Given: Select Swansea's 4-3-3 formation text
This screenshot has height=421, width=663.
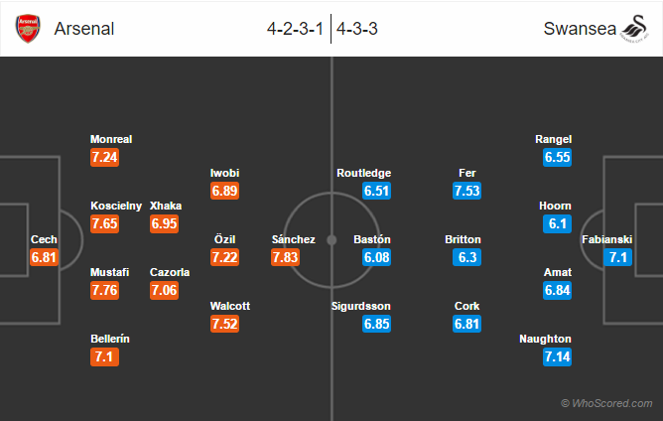Looking at the screenshot, I should pos(357,29).
